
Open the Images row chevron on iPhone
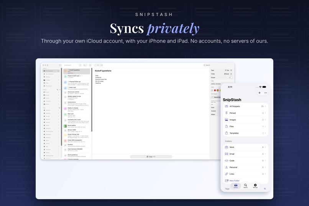[x=265, y=120]
